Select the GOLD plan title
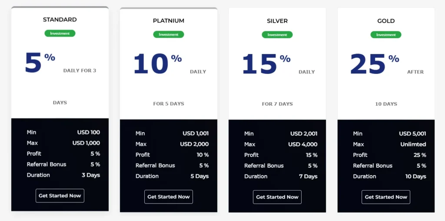This screenshot has height=221, width=445. click(x=386, y=21)
